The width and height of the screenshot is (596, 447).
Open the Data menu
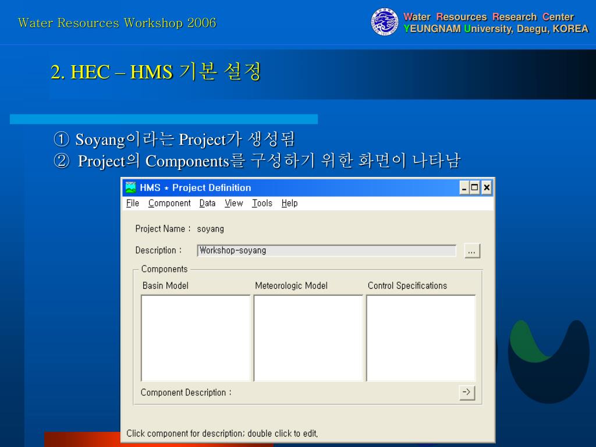coord(208,203)
